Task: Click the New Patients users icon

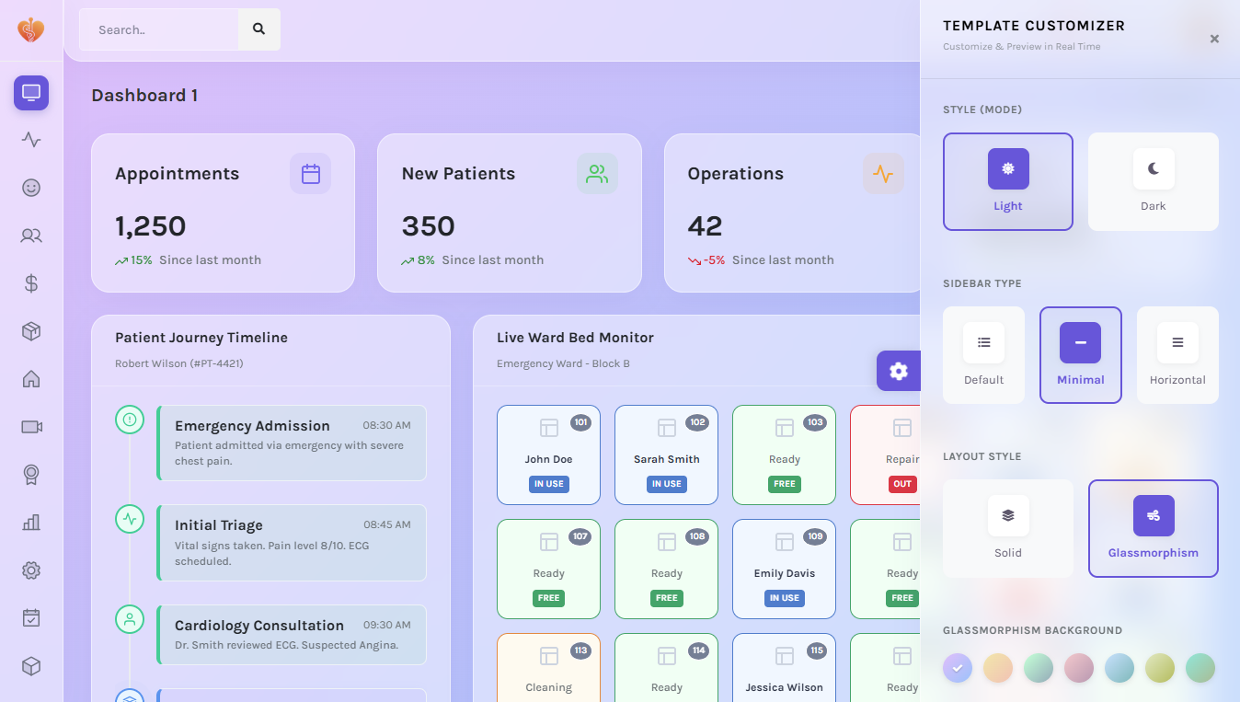Action: (597, 174)
